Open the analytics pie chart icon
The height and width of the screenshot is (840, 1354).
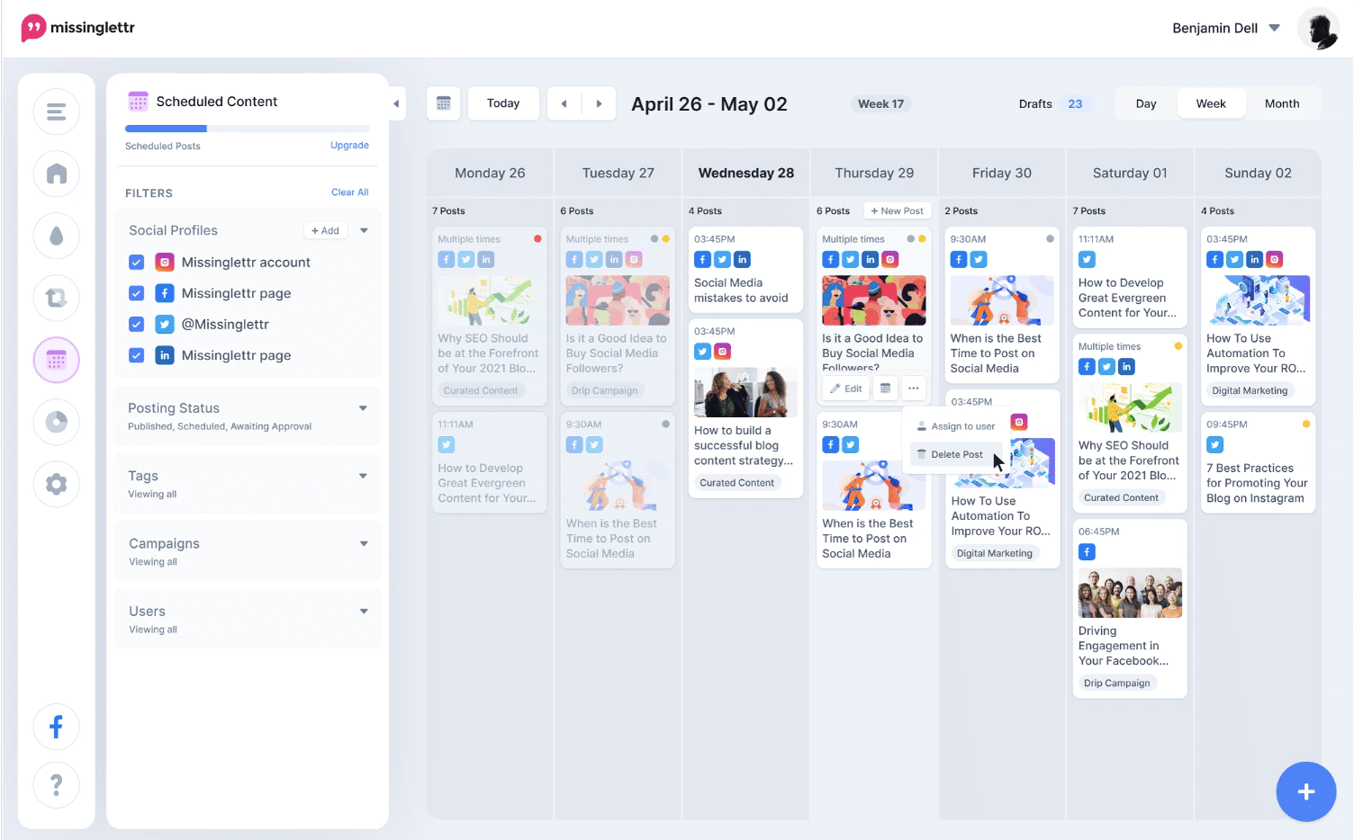pos(56,422)
